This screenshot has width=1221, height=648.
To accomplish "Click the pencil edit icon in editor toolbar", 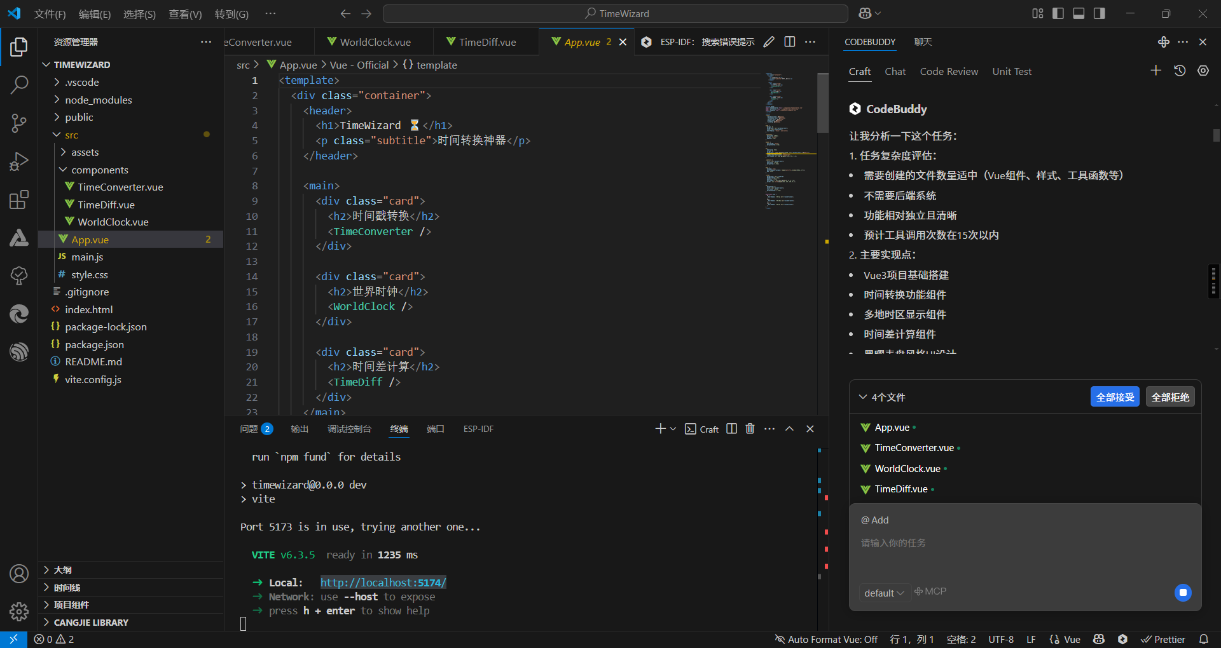I will point(769,42).
